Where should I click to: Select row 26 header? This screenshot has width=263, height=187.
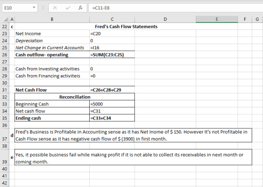(x=5, y=55)
